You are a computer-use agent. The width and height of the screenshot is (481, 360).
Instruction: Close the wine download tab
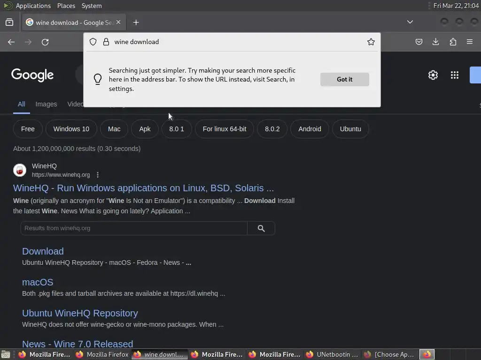[x=118, y=22]
